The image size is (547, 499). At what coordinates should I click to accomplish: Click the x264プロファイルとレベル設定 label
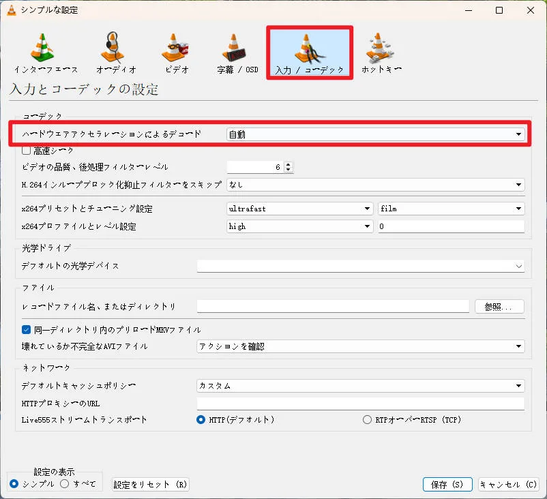coord(79,226)
